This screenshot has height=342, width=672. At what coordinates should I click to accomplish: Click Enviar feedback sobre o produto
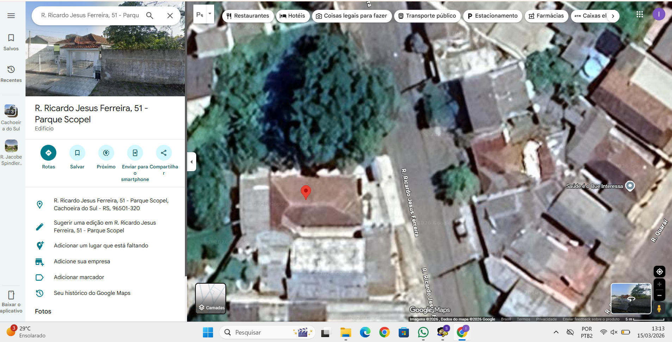[x=591, y=319]
